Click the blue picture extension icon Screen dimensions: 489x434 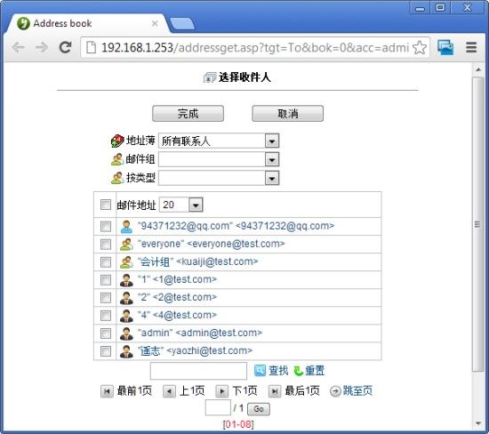[x=445, y=47]
